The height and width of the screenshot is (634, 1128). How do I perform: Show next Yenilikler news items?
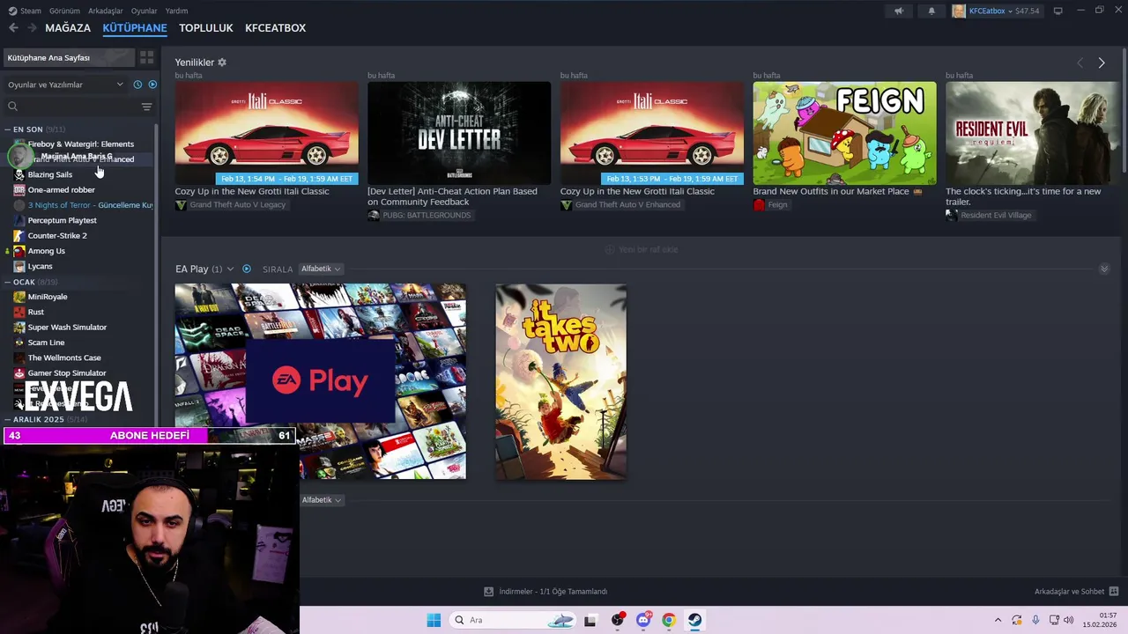1101,63
